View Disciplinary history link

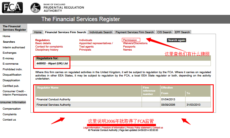(47, 50)
